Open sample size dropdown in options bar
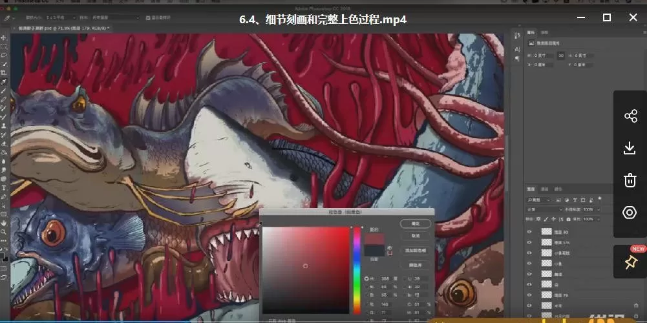The image size is (647, 323). point(61,18)
